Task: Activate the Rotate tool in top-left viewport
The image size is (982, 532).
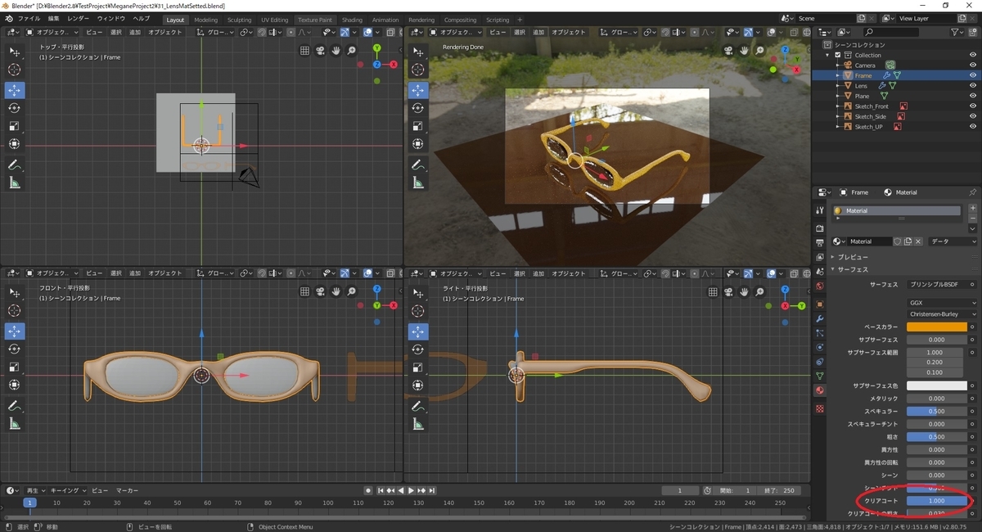Action: pyautogui.click(x=14, y=108)
